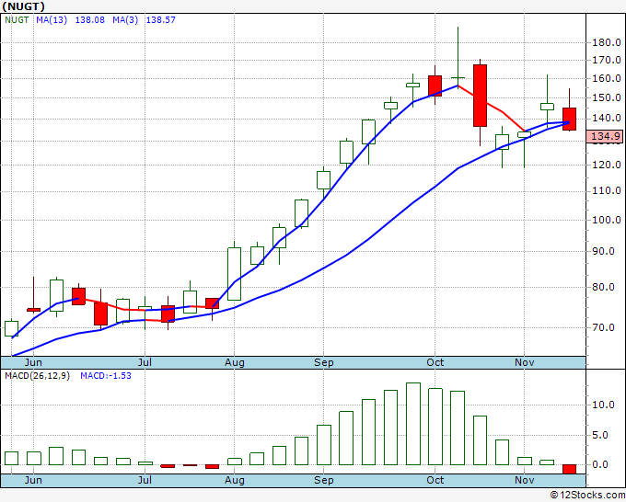Click Nov on the MACD panel axis
Screen dimensions: 626x502
tap(524, 480)
